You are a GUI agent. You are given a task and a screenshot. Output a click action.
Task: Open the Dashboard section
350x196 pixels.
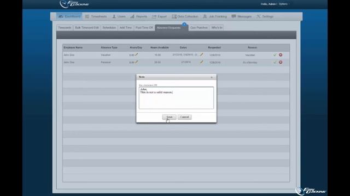click(x=69, y=16)
